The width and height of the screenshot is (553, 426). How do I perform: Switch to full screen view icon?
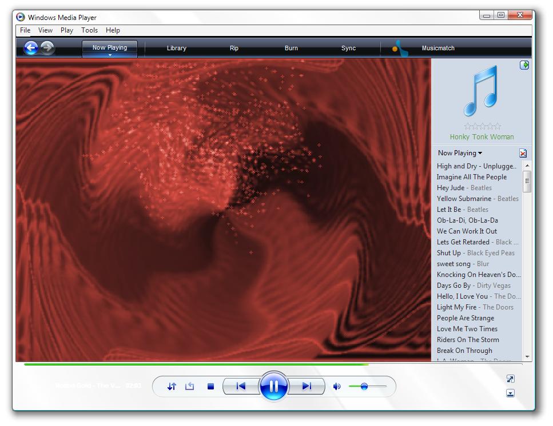[x=510, y=379]
